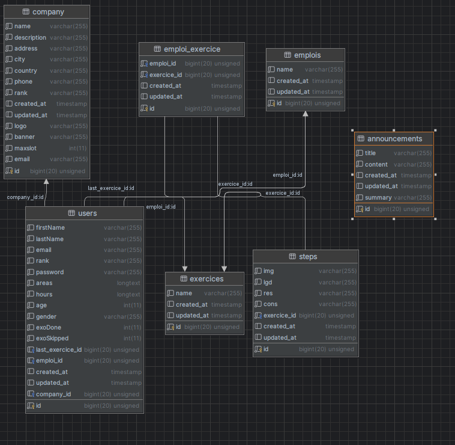Select the emplois table title
This screenshot has height=445, width=455.
307,55
